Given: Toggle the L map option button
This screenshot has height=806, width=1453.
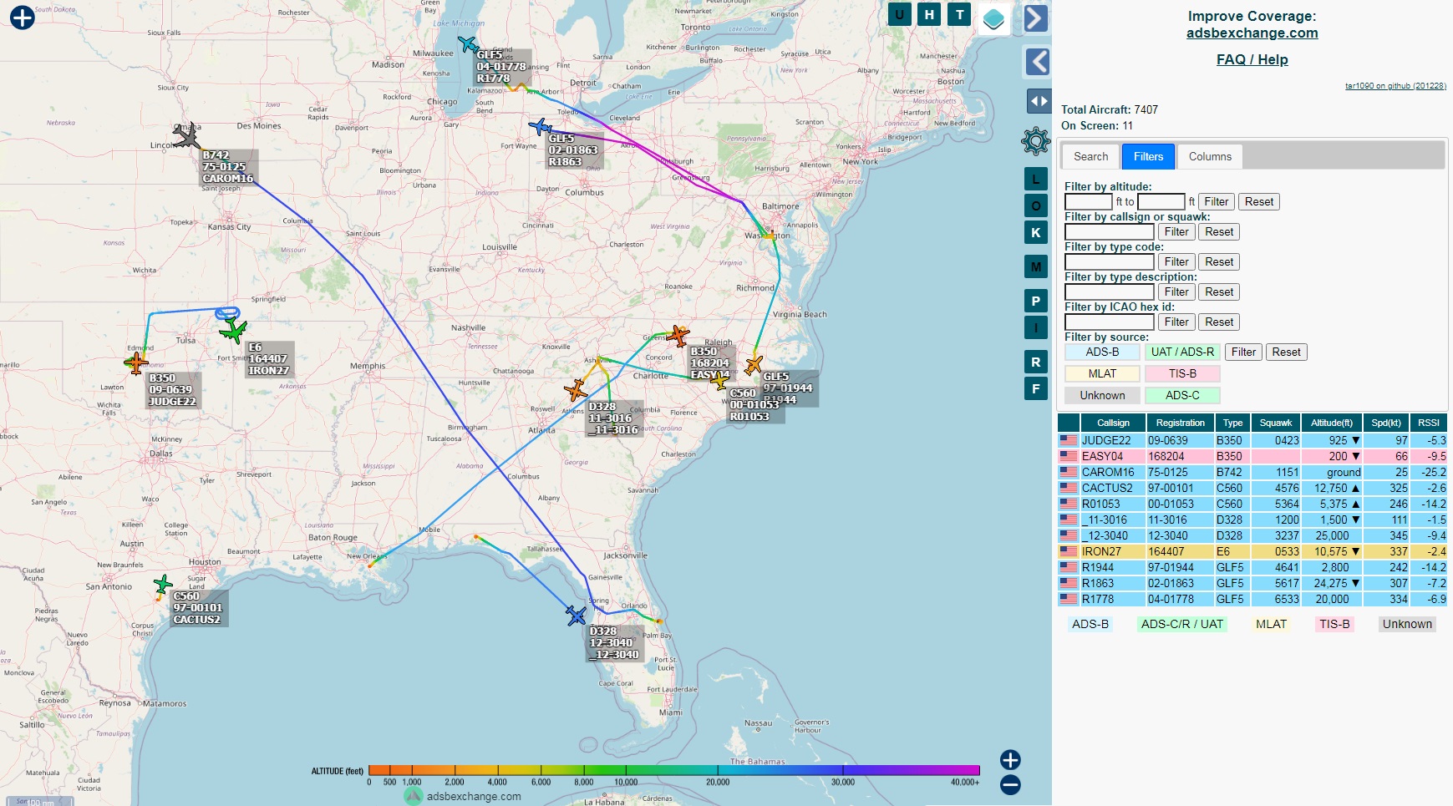Looking at the screenshot, I should (x=1036, y=179).
